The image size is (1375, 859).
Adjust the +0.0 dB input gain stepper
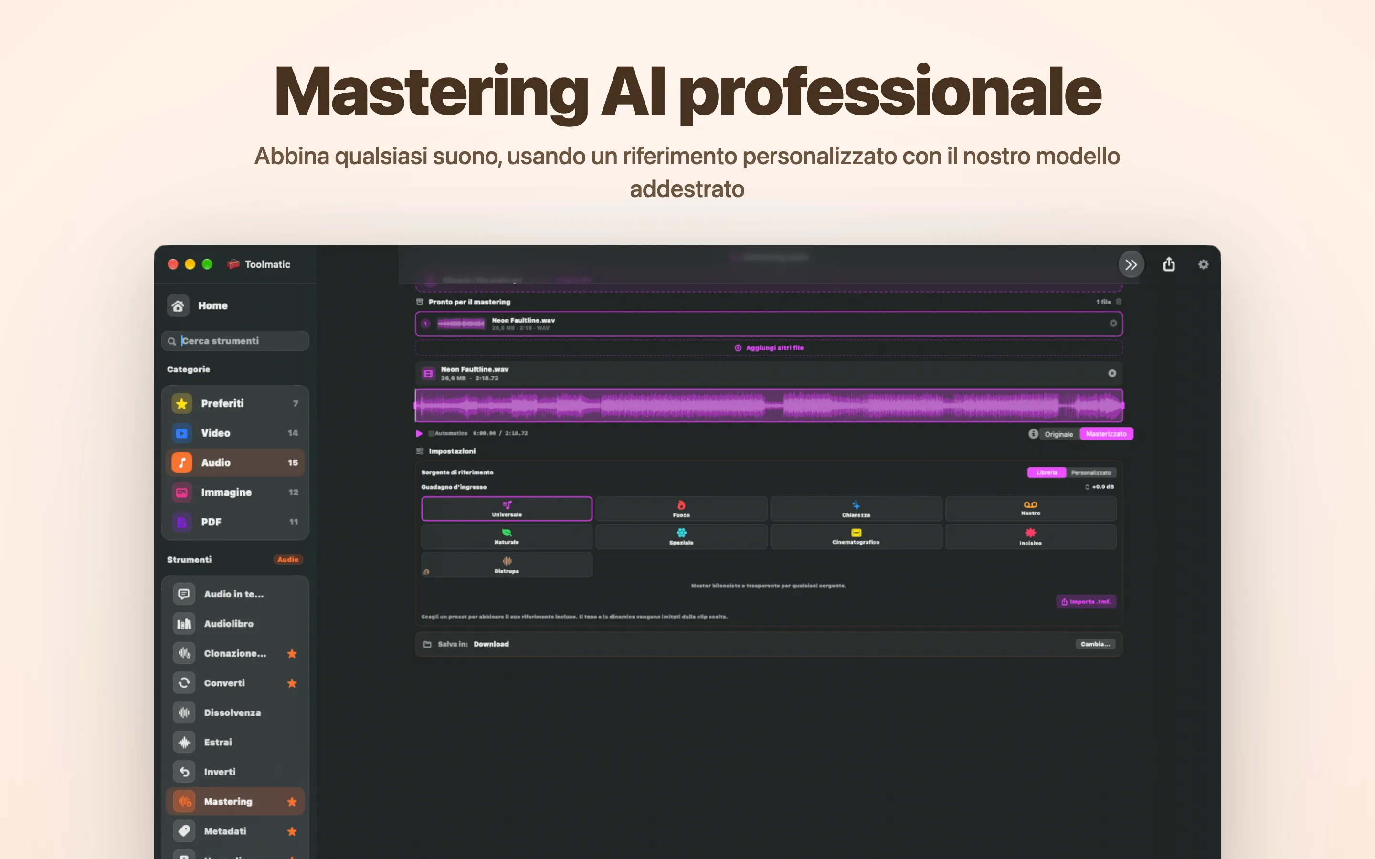click(1087, 487)
